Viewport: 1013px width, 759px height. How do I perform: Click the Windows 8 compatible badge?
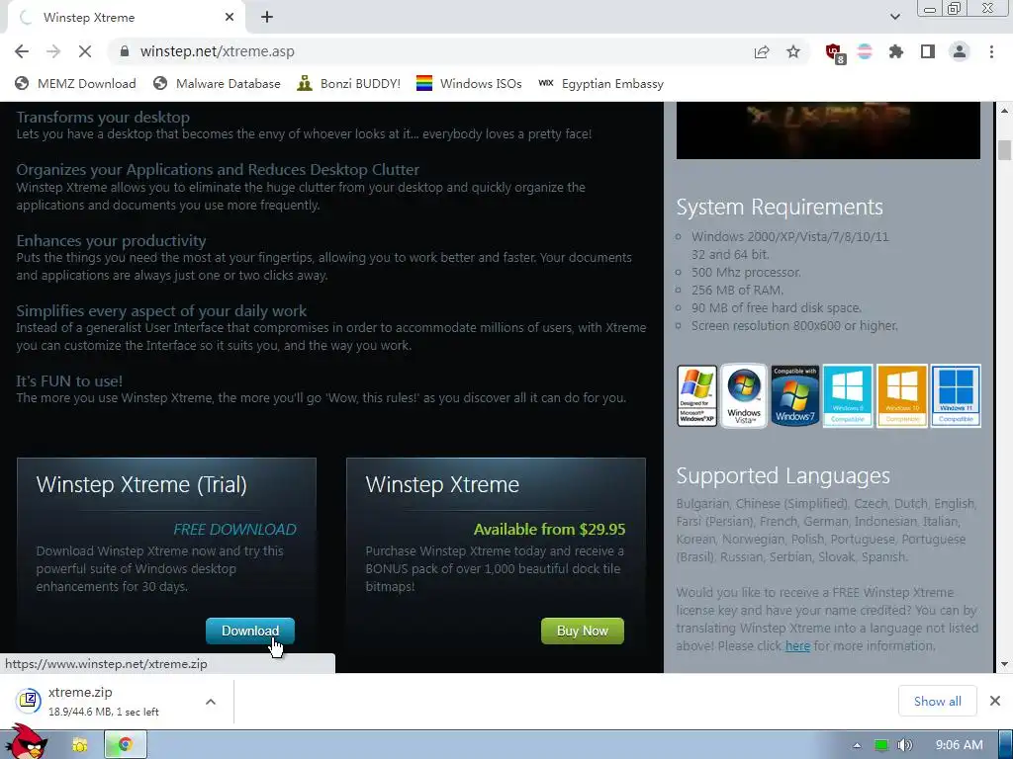pyautogui.click(x=848, y=395)
